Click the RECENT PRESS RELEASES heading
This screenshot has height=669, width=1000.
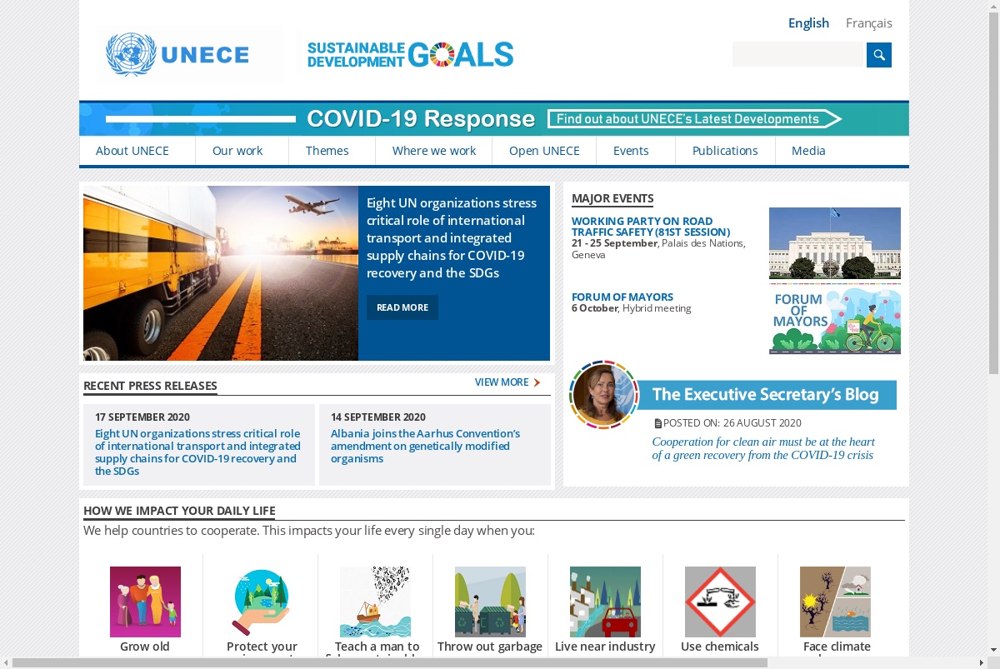[x=150, y=386]
